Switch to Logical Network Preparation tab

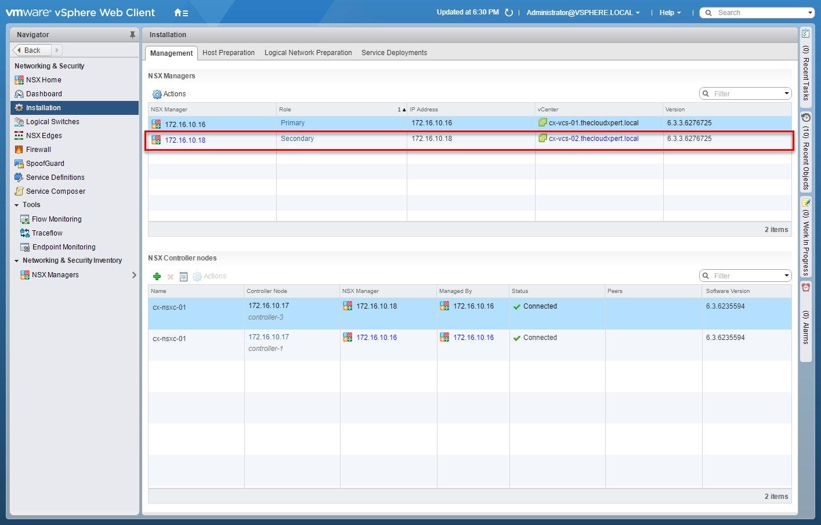point(308,53)
